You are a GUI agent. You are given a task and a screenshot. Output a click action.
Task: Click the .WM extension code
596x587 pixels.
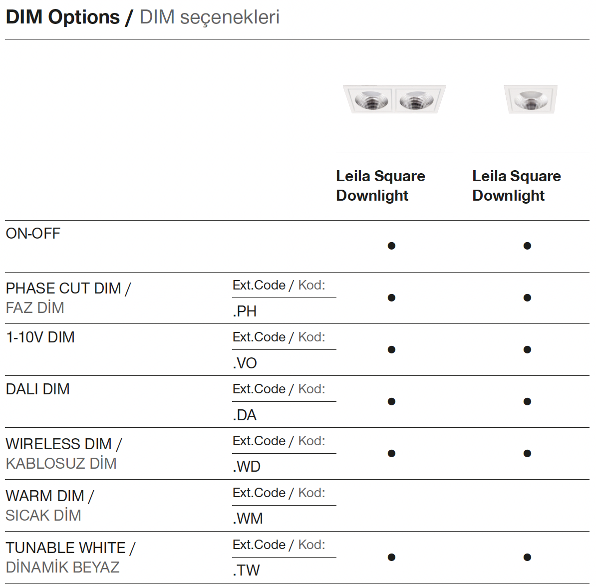(248, 519)
